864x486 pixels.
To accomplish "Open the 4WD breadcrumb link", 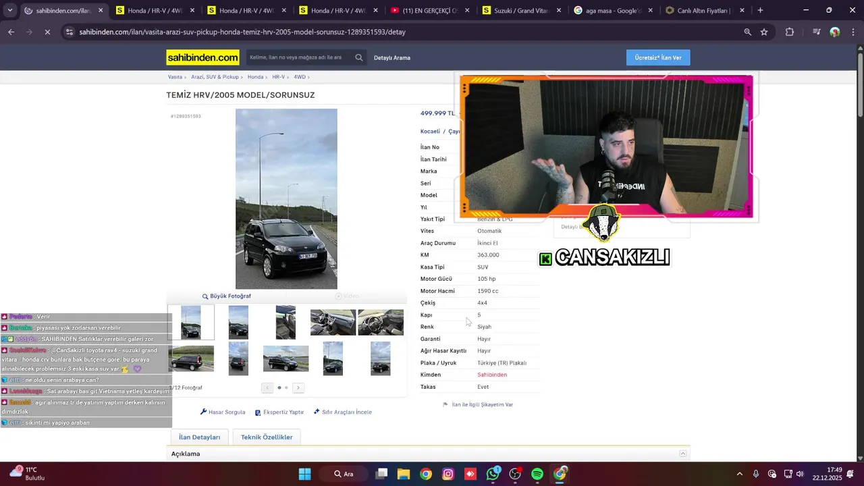I will click(x=300, y=77).
